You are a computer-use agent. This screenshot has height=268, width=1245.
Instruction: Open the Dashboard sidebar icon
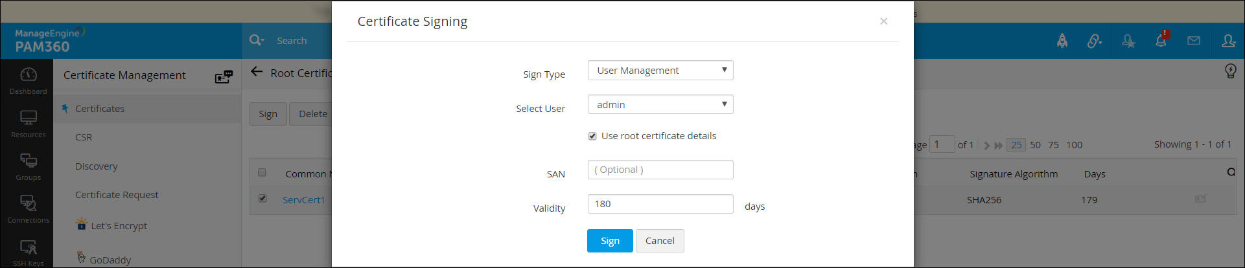(x=29, y=80)
